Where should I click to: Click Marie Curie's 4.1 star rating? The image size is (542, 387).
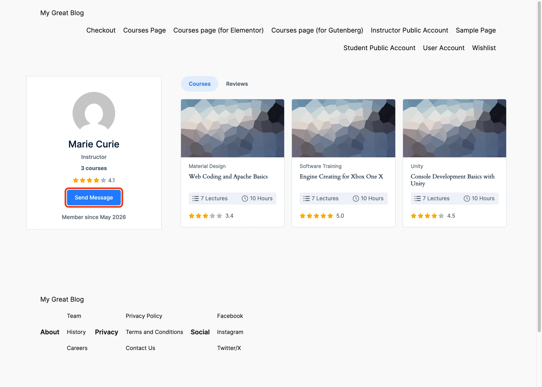94,180
